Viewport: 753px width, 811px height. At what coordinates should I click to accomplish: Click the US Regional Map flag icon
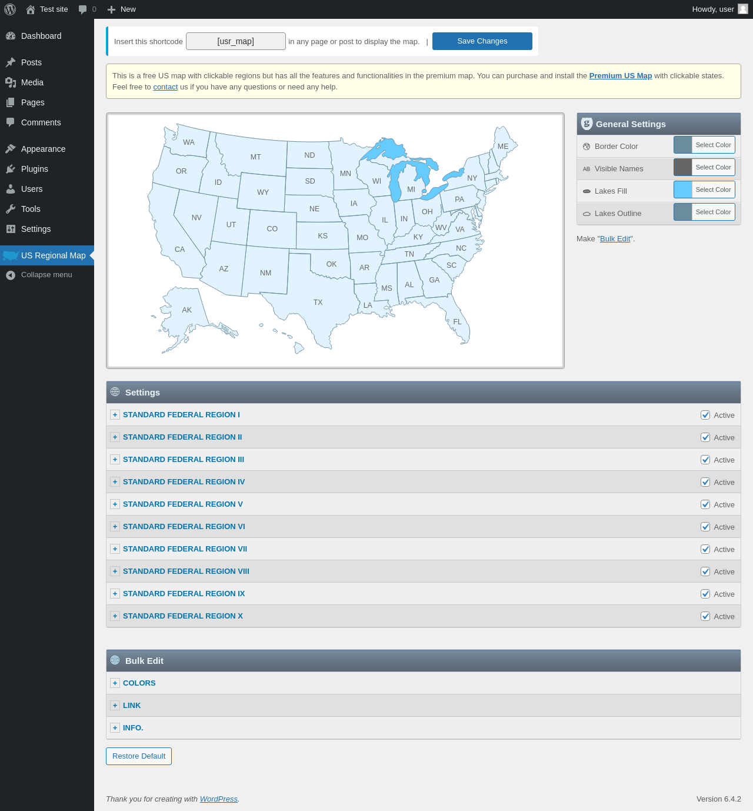11,255
